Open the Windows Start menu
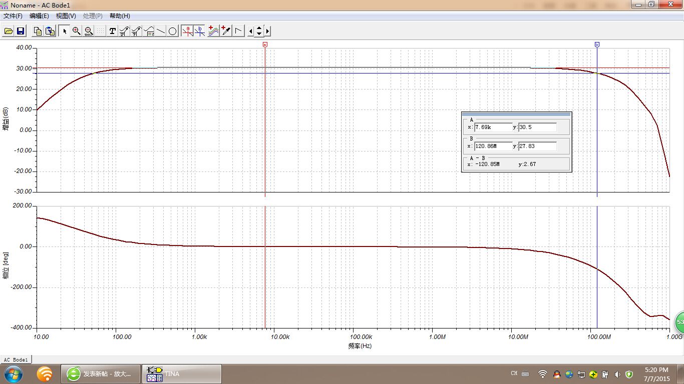Screen dimensions: 684x384 [x=13, y=373]
